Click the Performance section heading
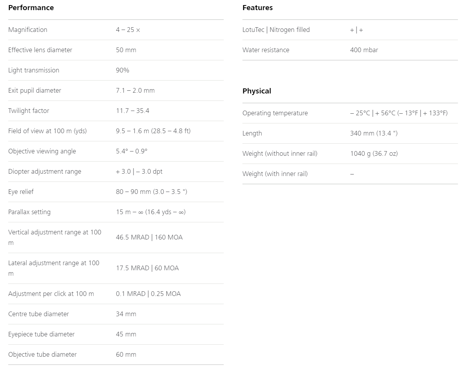This screenshot has height=368, width=472. point(31,8)
